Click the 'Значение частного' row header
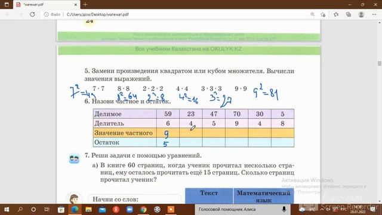Screen dimensions: 382x215 (125, 133)
